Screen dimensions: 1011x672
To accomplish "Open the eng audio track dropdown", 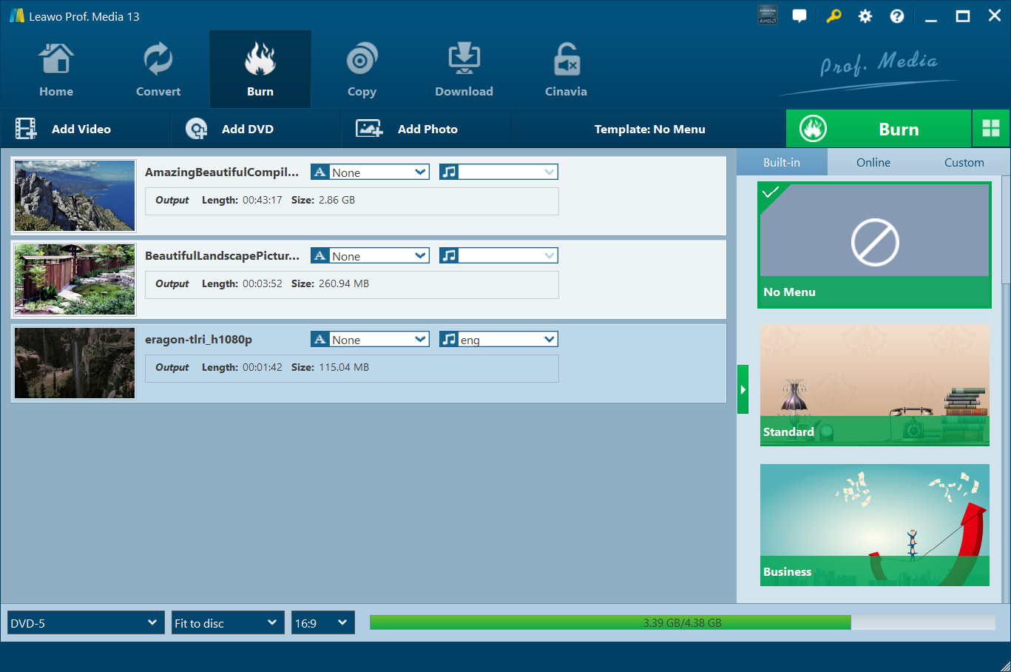I will pyautogui.click(x=499, y=340).
